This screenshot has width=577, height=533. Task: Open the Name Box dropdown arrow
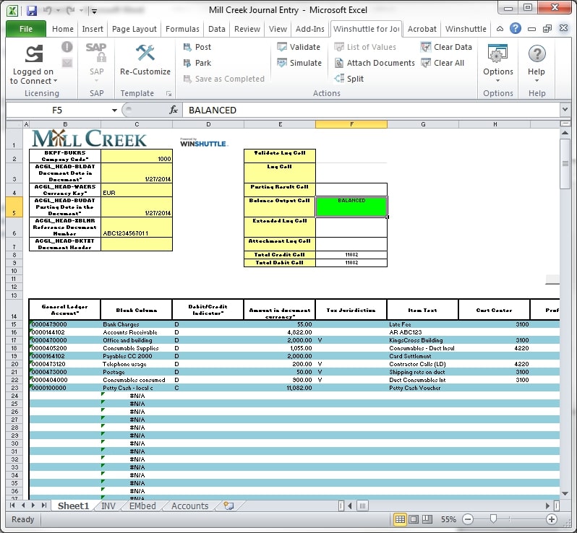[x=114, y=110]
